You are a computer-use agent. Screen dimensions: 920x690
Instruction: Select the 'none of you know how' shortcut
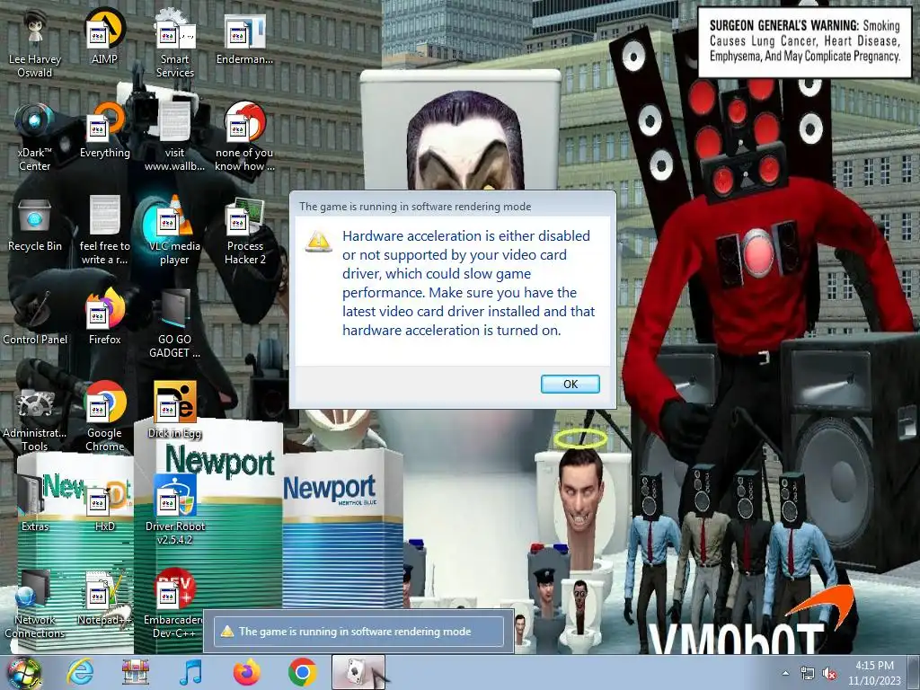(244, 137)
